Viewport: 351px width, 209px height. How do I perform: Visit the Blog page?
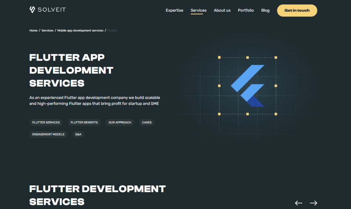tap(265, 10)
